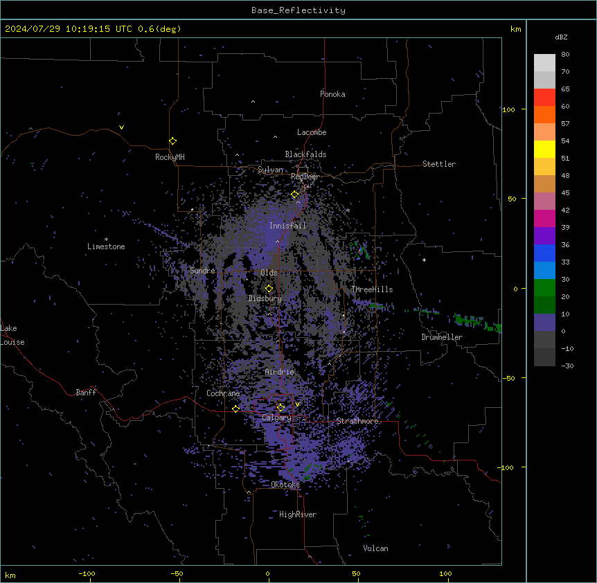This screenshot has height=583, width=597.
Task: Pick the slate purple swatch below 10 dBZ
Action: (544, 323)
